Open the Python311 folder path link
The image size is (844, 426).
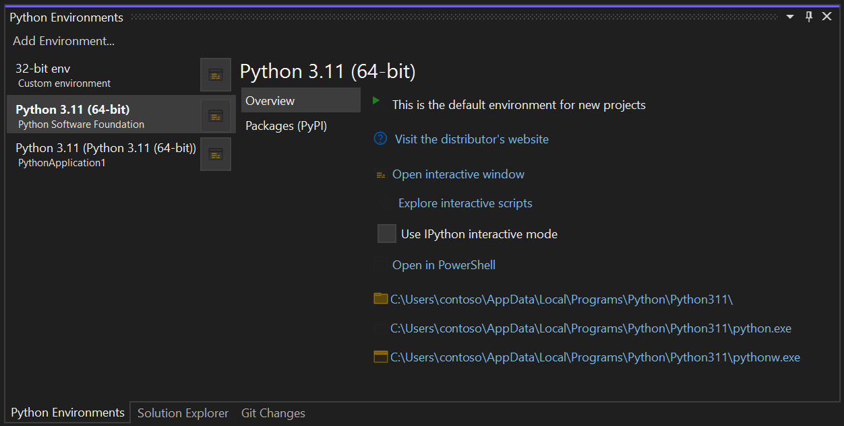pyautogui.click(x=562, y=299)
